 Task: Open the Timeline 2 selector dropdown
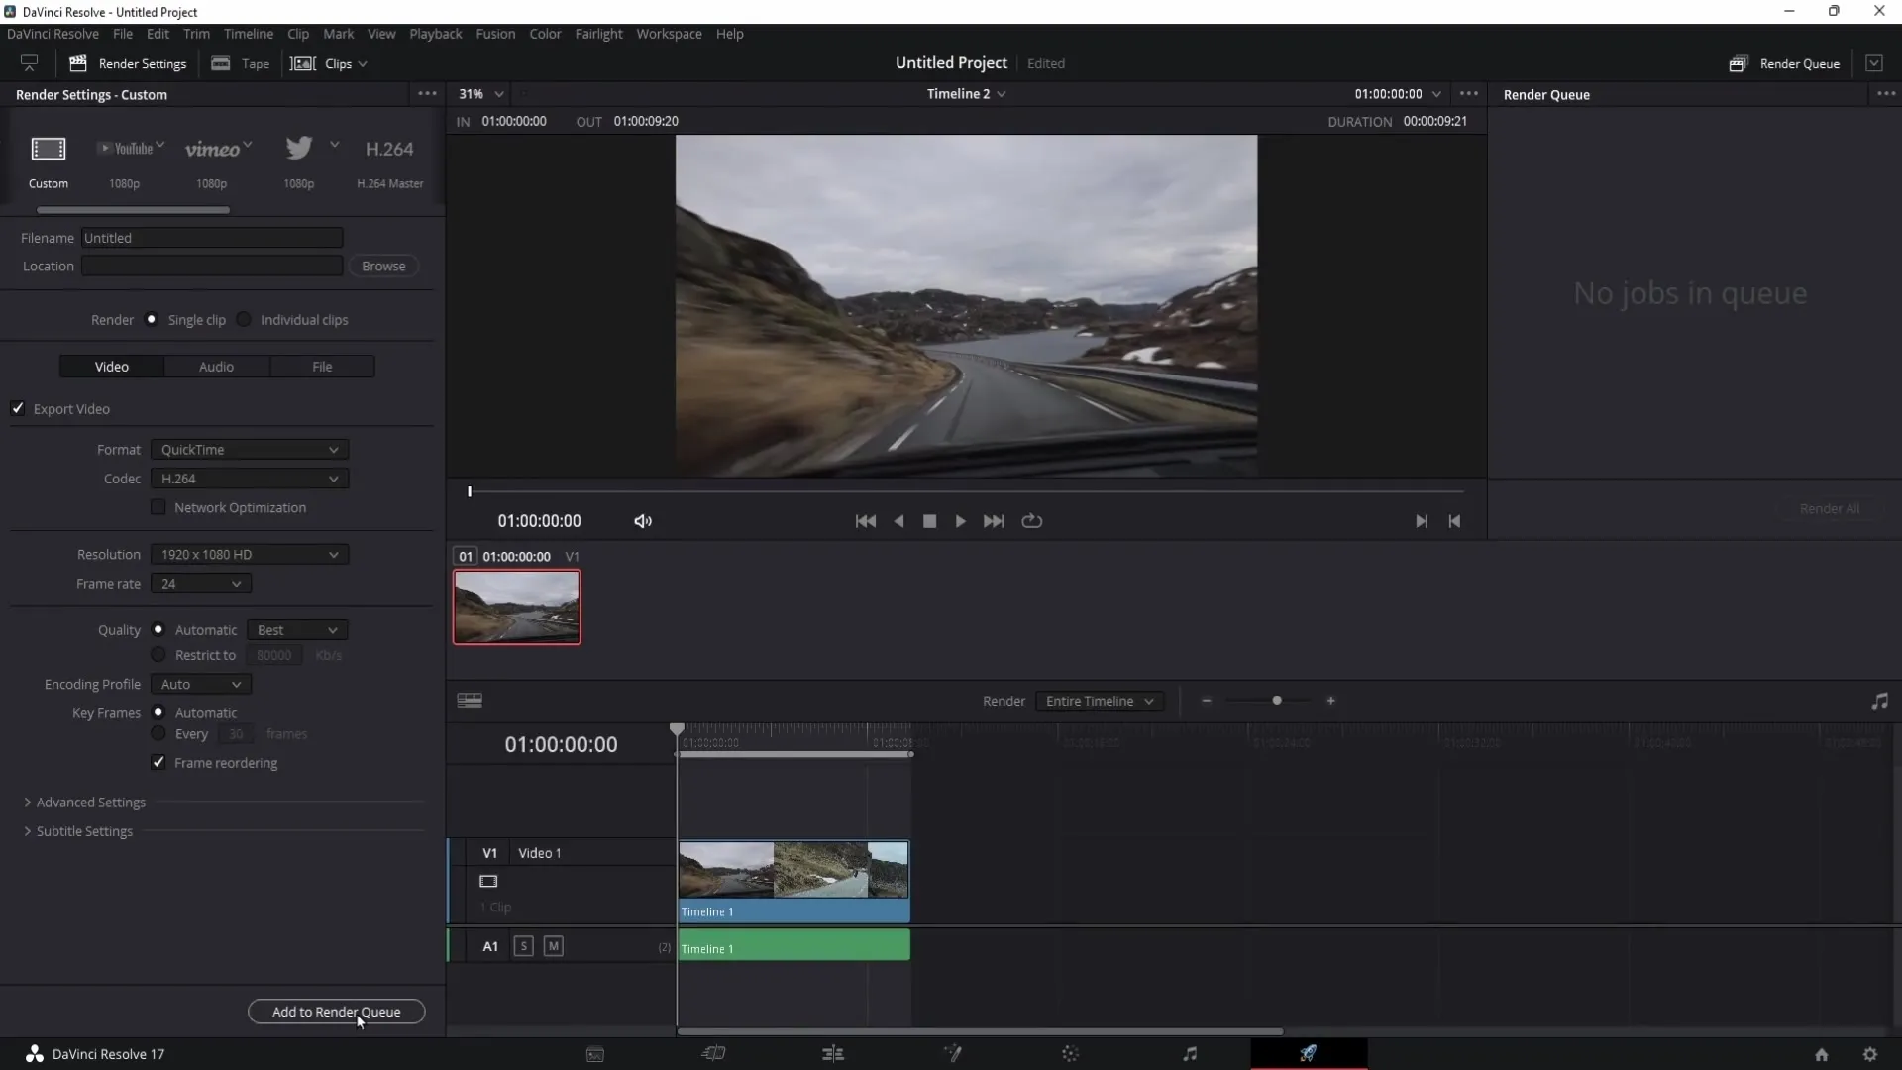point(966,94)
